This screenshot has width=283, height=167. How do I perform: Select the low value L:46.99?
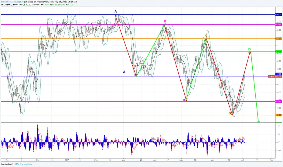[62, 5]
